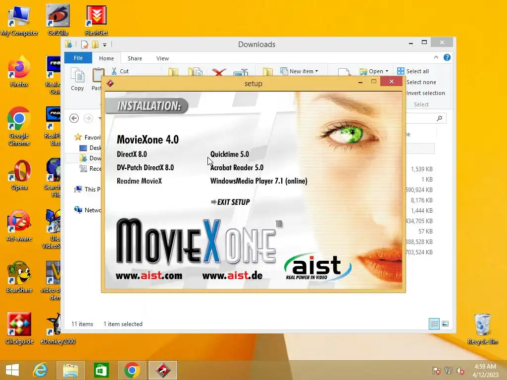Click muted volume icon in system tray
The width and height of the screenshot is (507, 380).
(460, 371)
